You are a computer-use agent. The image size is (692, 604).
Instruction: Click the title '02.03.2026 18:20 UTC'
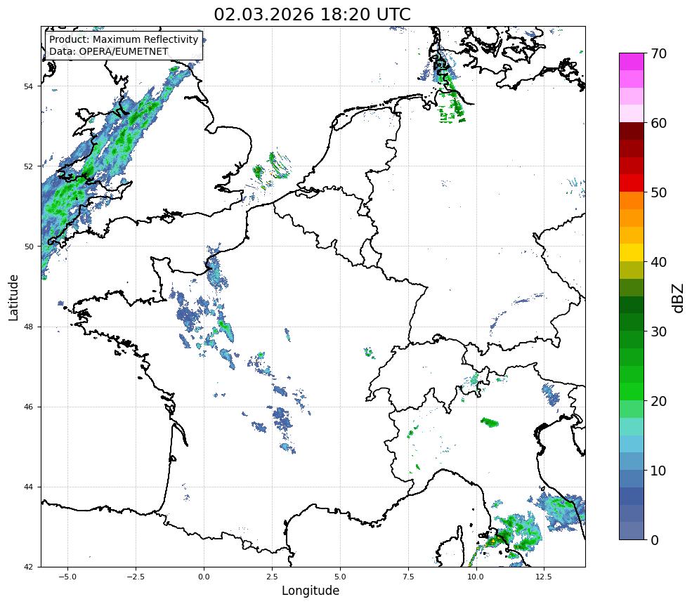coord(312,15)
